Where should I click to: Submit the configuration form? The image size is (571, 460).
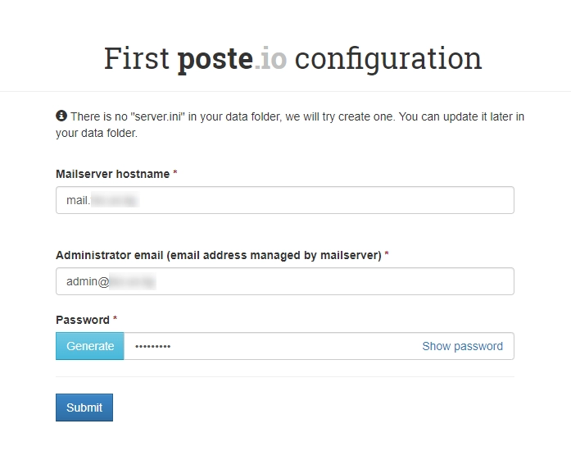tap(84, 408)
